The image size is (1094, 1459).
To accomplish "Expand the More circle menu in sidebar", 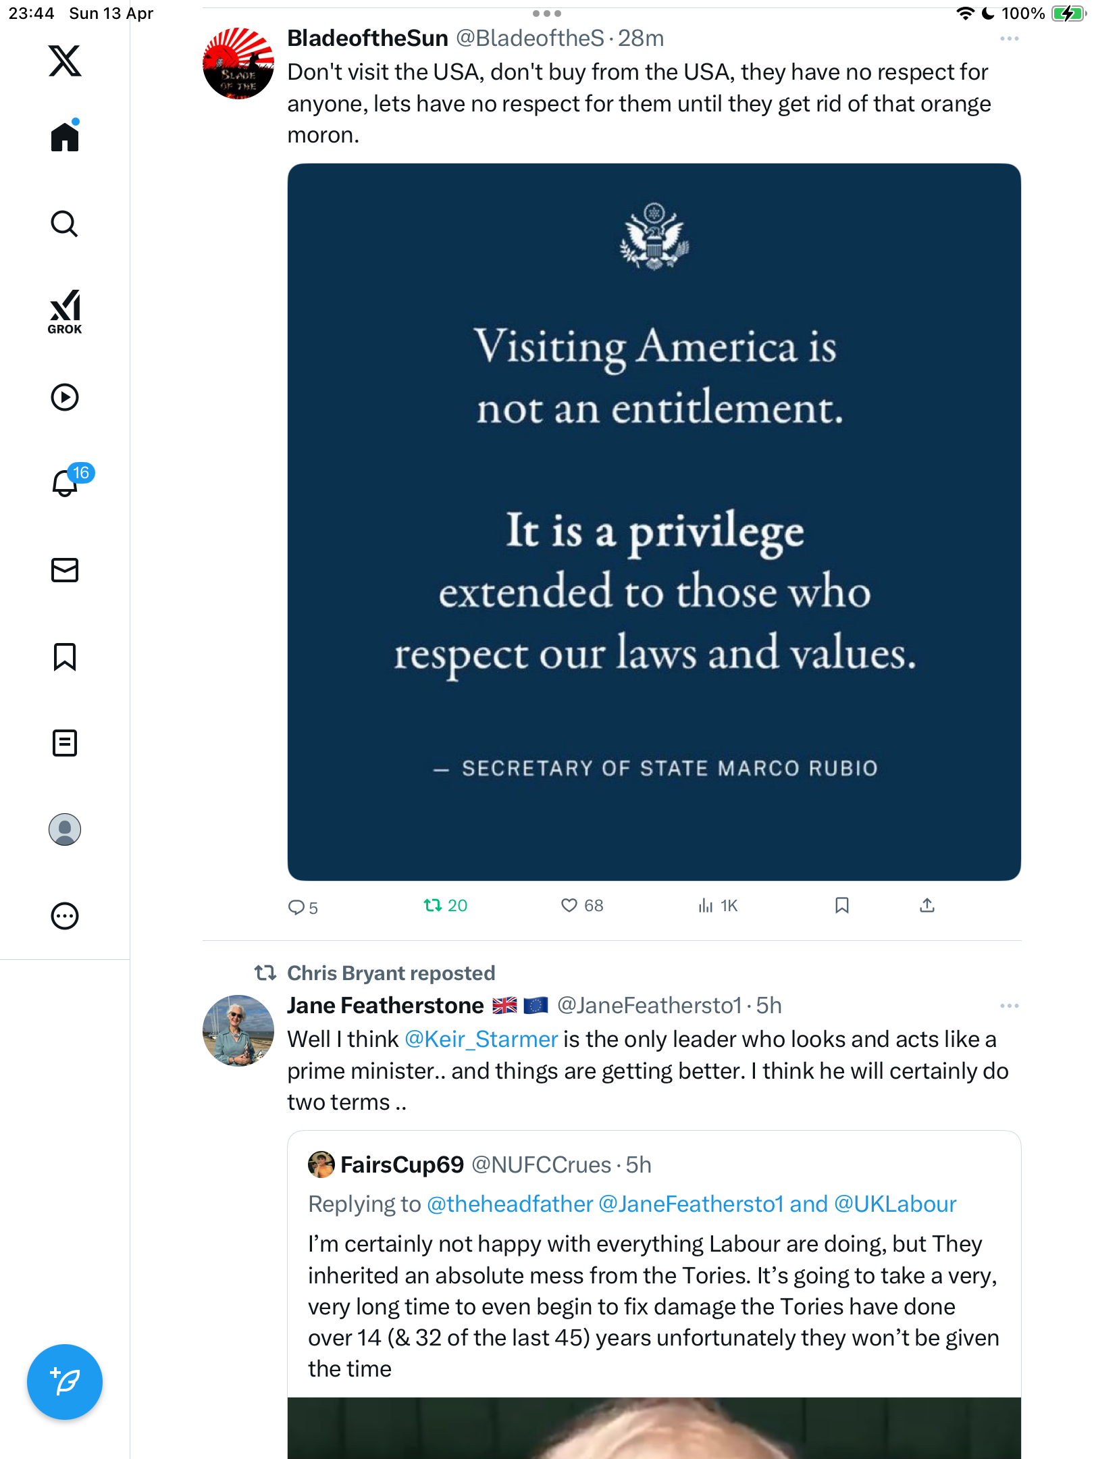I will (x=65, y=916).
